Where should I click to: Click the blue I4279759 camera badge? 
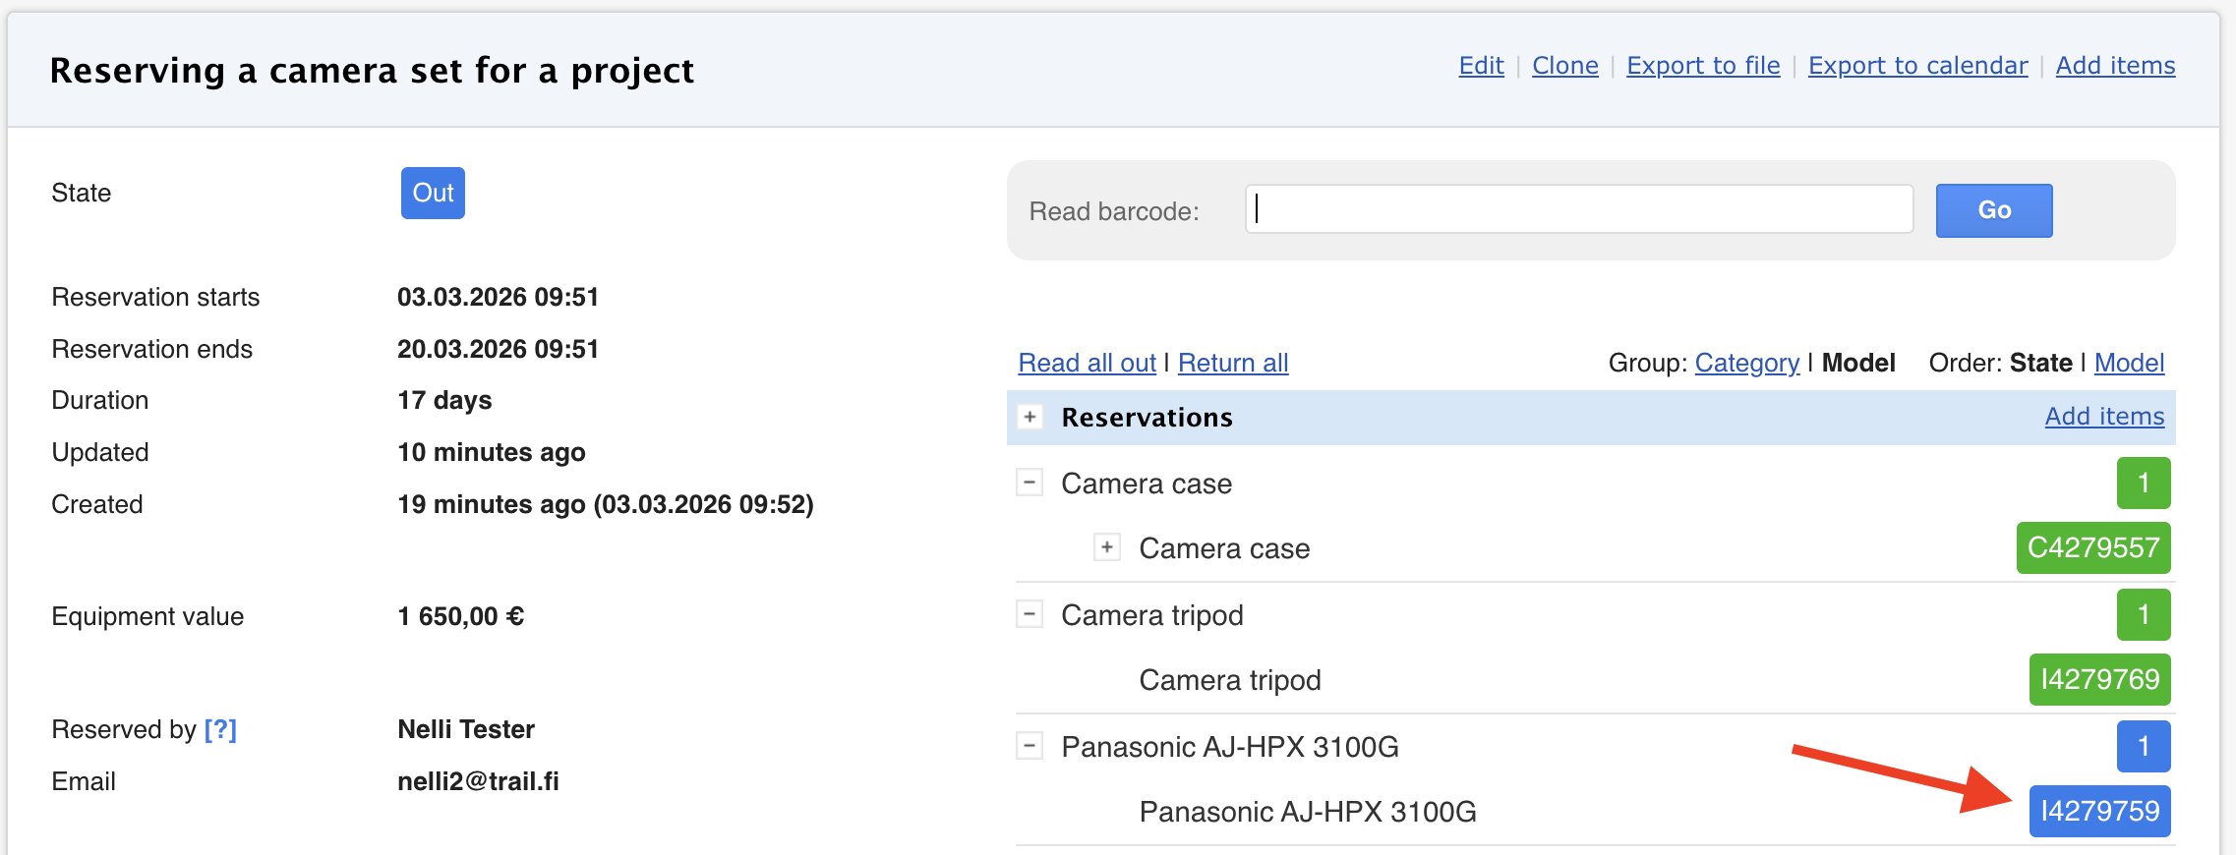click(2099, 811)
